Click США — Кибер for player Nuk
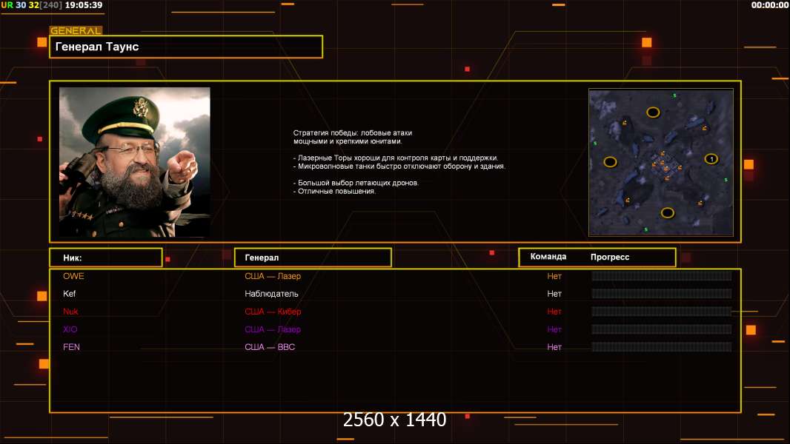790x444 pixels. (273, 312)
